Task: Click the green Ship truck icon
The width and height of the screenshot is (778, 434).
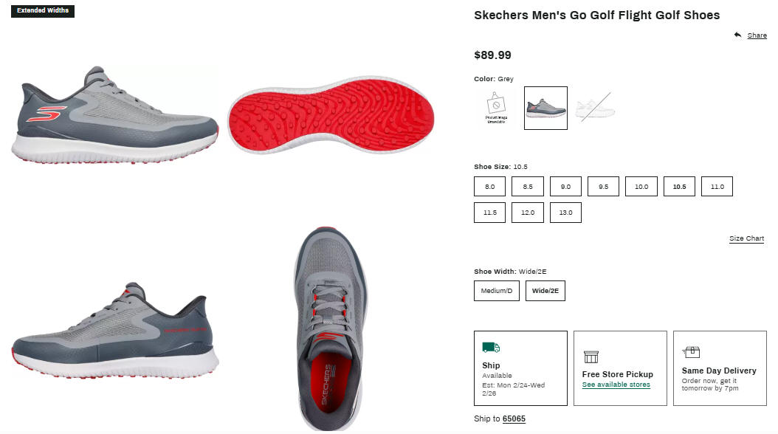Action: pyautogui.click(x=491, y=347)
